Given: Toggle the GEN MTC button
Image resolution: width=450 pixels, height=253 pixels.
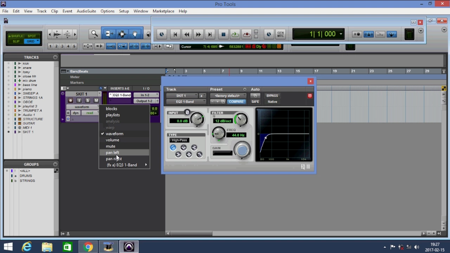Looking at the screenshot, I should (x=280, y=34).
